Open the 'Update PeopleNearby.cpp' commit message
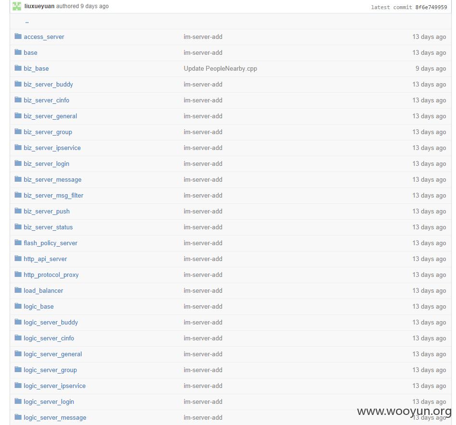This screenshot has width=456, height=425. point(221,69)
